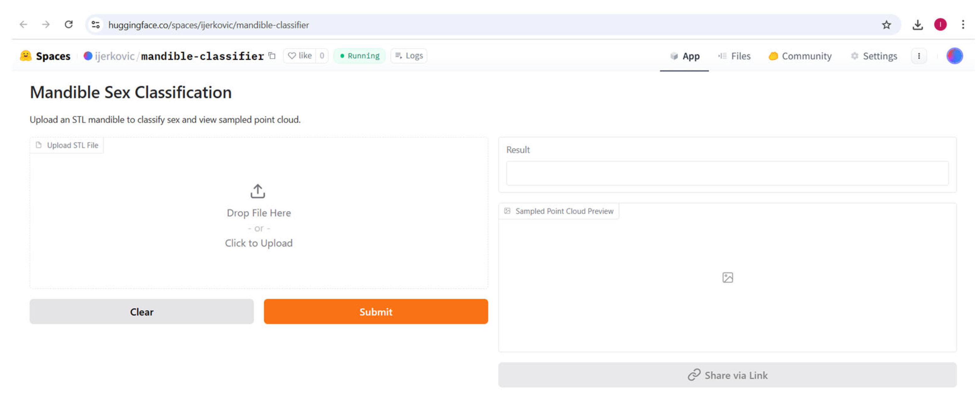Open the mandible-classifier space link
The height and width of the screenshot is (409, 977).
203,56
